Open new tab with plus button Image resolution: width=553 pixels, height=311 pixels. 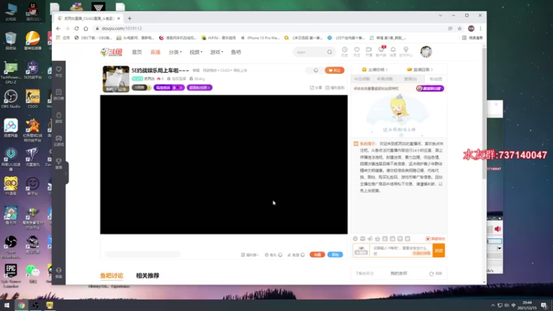[129, 19]
